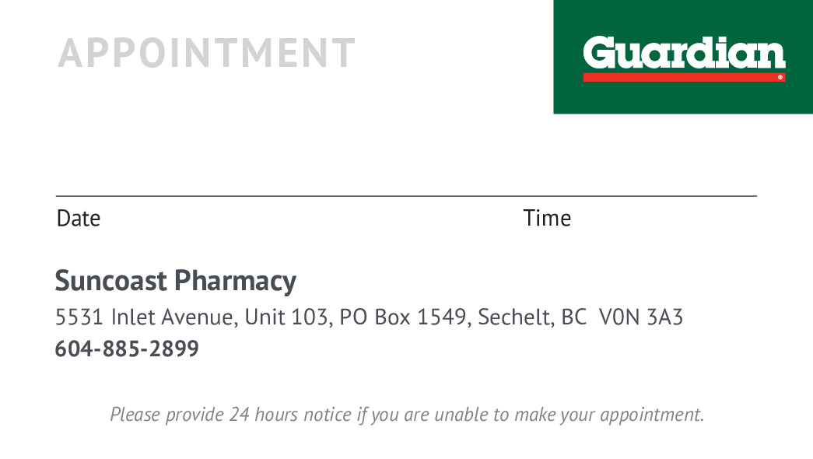Click the phone number 604-885-2899
Viewport: 813px width, 459px height.
127,349
